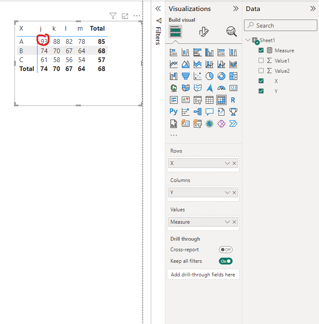This screenshot has height=324, width=319.
Task: Select the Gauge visual
Action: coord(221,88)
